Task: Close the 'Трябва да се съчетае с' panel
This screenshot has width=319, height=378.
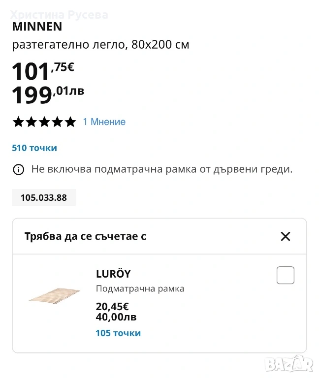Action: point(285,236)
